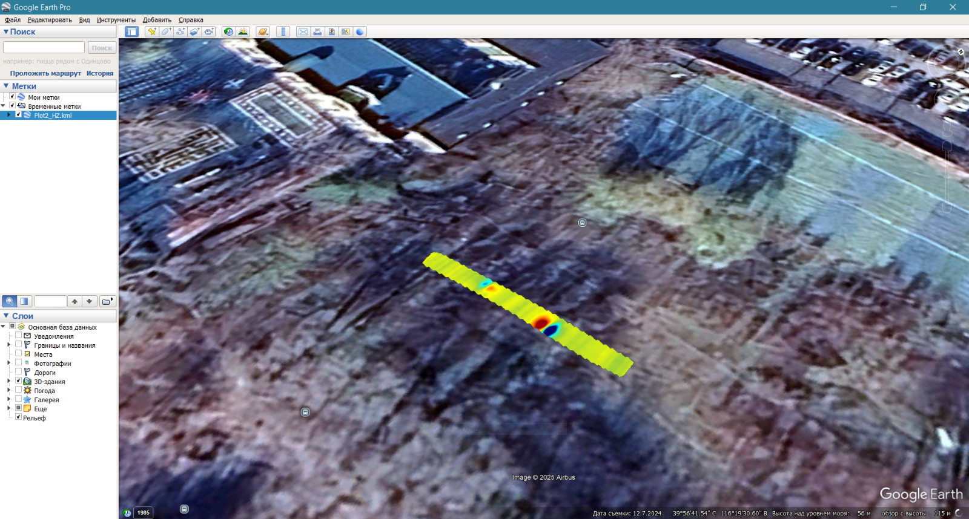Screen dimensions: 969x519
Task: Click the Email envelope toolbar icon
Action: [303, 31]
